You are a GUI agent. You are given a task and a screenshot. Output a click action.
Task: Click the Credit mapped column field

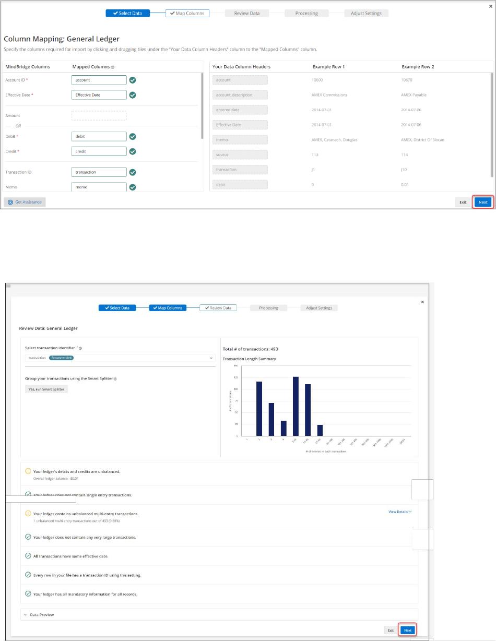(99, 151)
